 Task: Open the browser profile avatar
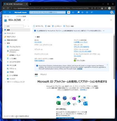109,8
